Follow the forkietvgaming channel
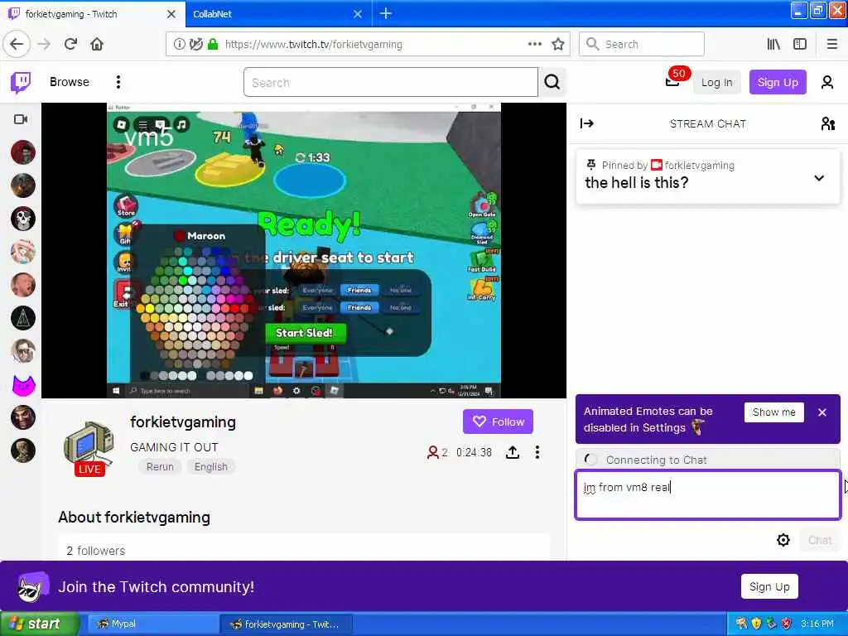Screen dimensions: 848x636 coord(498,422)
